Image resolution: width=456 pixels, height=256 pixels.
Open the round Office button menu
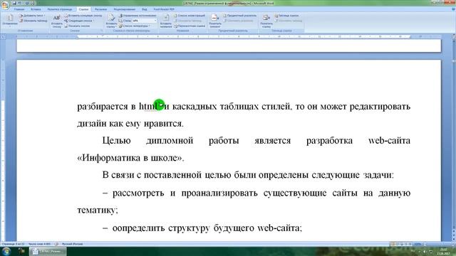click(x=5, y=5)
